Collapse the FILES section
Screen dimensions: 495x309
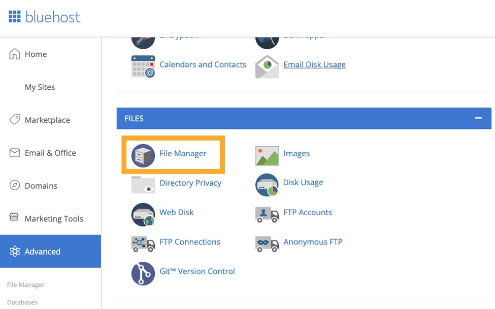pos(478,118)
